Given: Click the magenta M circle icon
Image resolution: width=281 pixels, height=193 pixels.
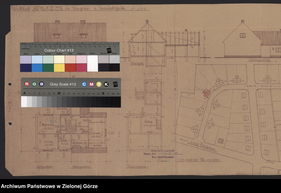Looking at the screenshot, I should tap(91, 84).
